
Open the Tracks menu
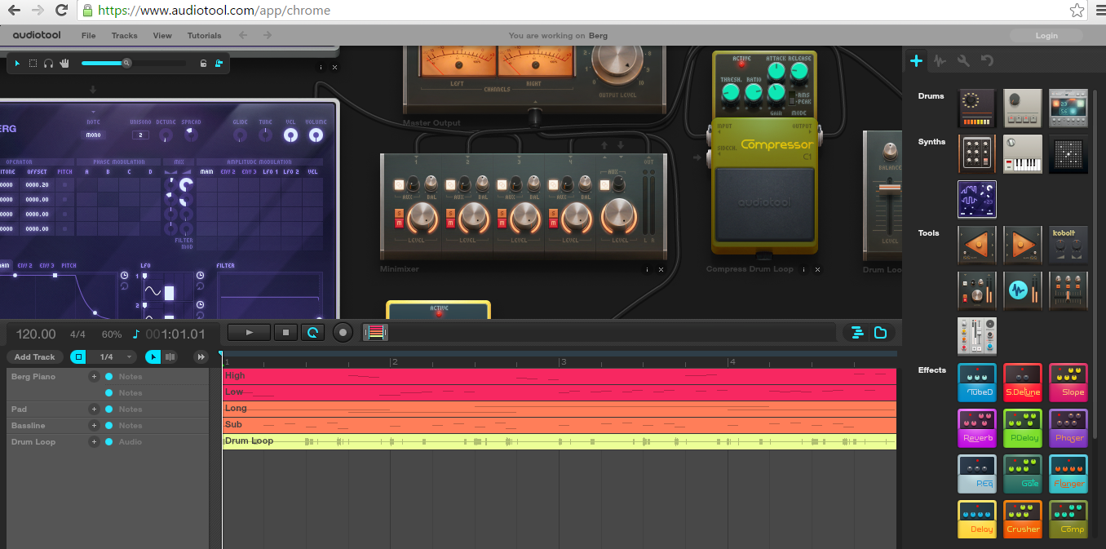coord(124,35)
